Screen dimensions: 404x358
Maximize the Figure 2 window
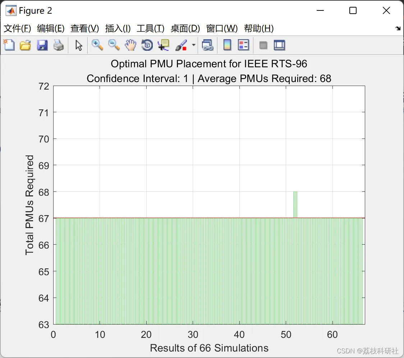(x=353, y=10)
